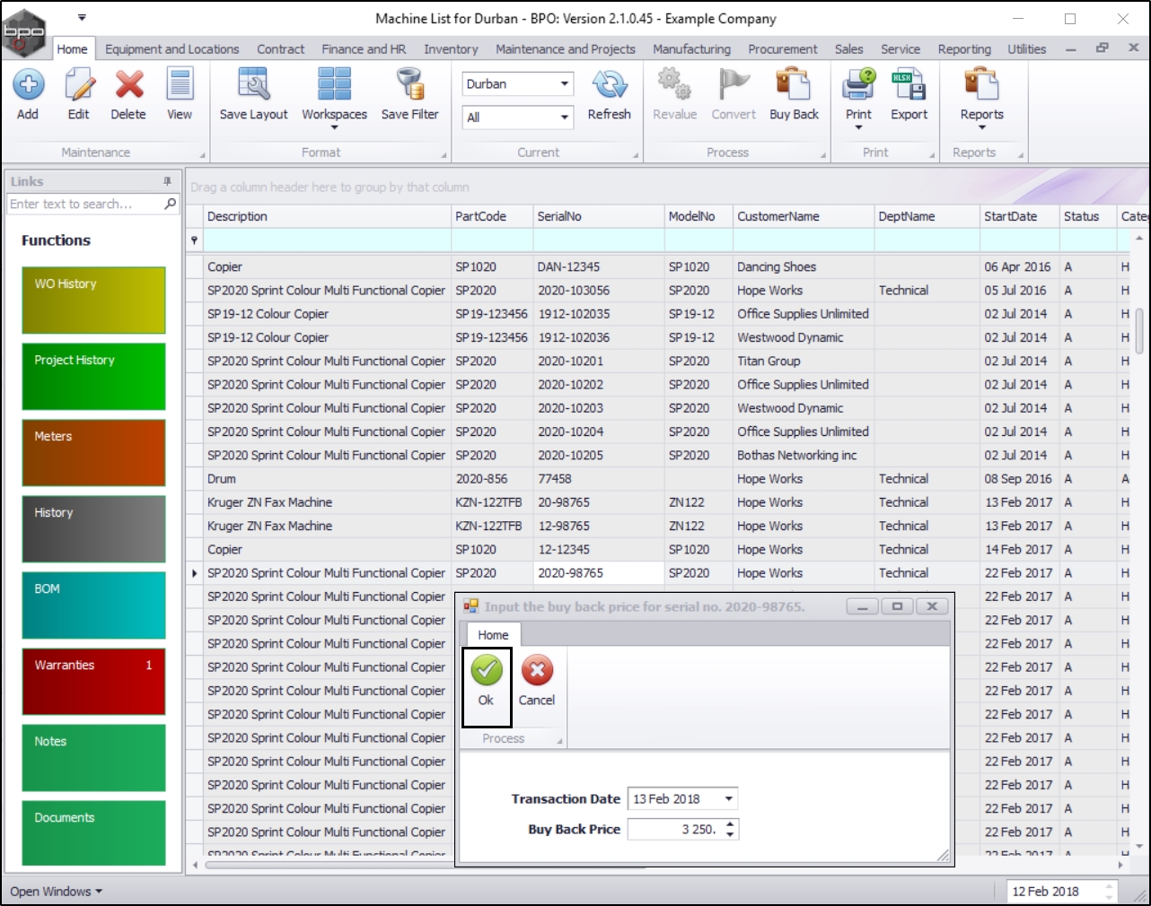The height and width of the screenshot is (906, 1151).
Task: Open the Transaction Date dropdown calendar
Action: tap(729, 799)
